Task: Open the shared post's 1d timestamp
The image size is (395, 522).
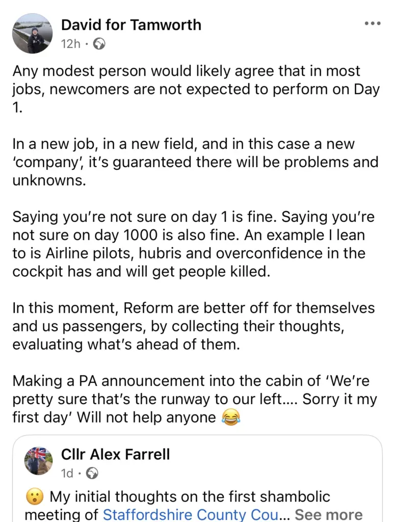Action: coord(67,473)
